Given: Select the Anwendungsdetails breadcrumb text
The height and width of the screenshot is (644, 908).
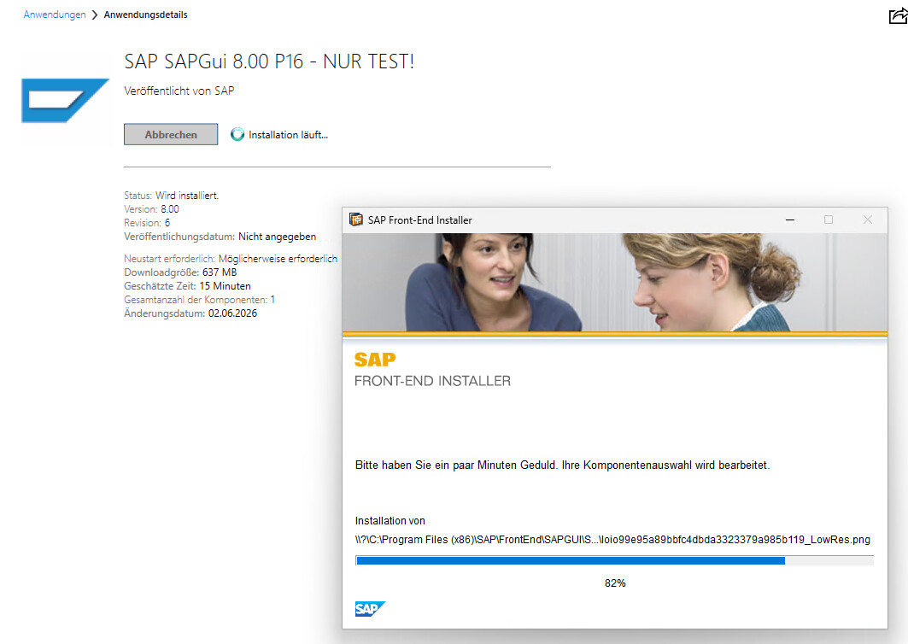Looking at the screenshot, I should [x=145, y=15].
